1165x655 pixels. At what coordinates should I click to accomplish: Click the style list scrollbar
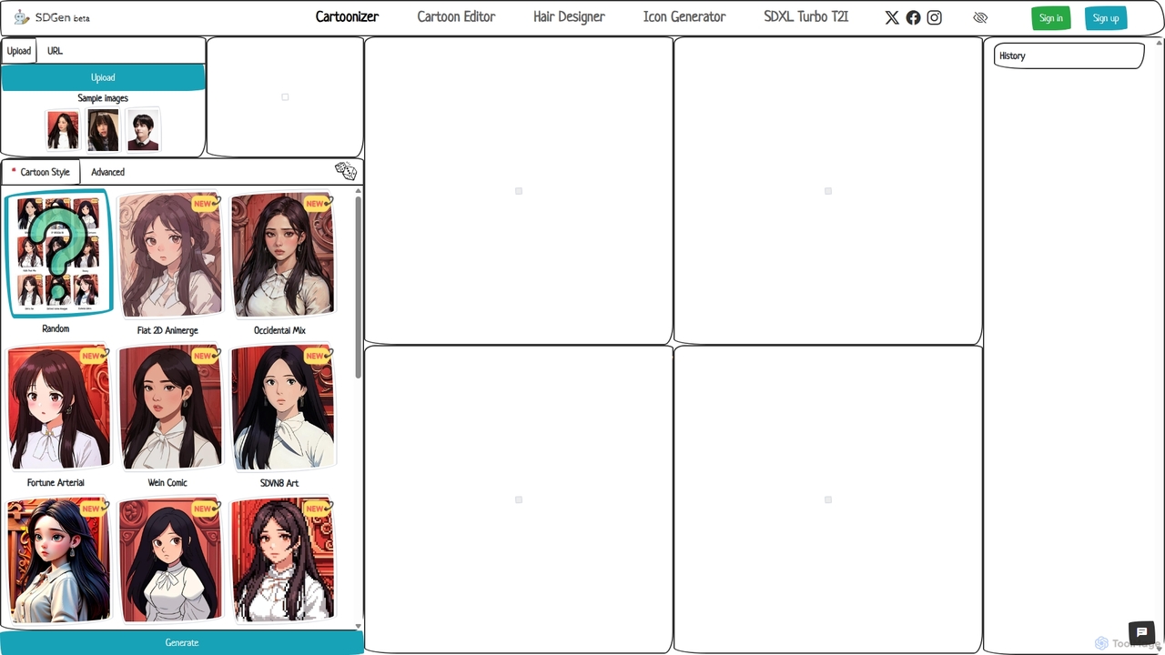pos(359,287)
